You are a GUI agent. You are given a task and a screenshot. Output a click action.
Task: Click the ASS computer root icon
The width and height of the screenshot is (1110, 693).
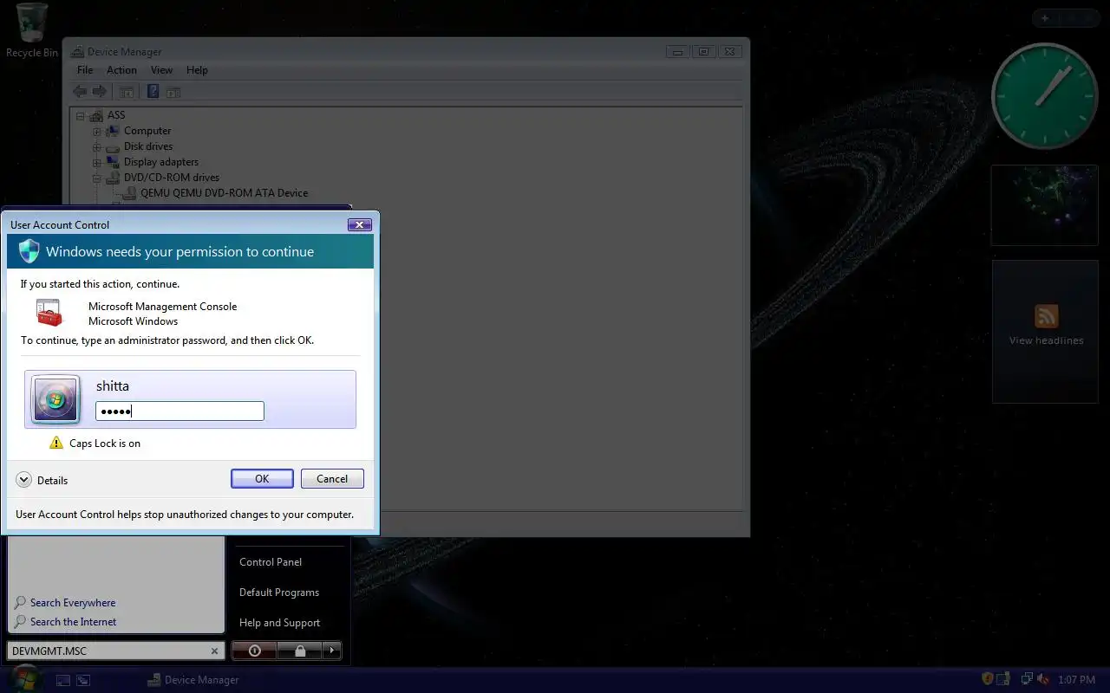pyautogui.click(x=96, y=115)
